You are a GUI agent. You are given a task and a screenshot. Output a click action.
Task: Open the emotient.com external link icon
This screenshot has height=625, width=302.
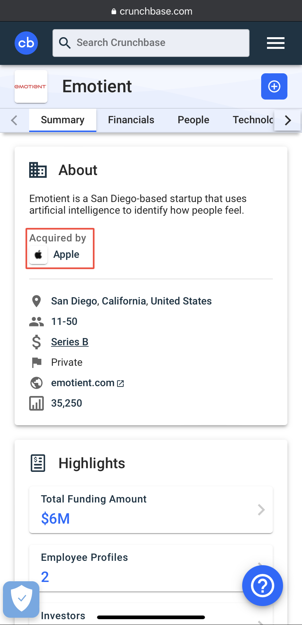[x=120, y=383]
